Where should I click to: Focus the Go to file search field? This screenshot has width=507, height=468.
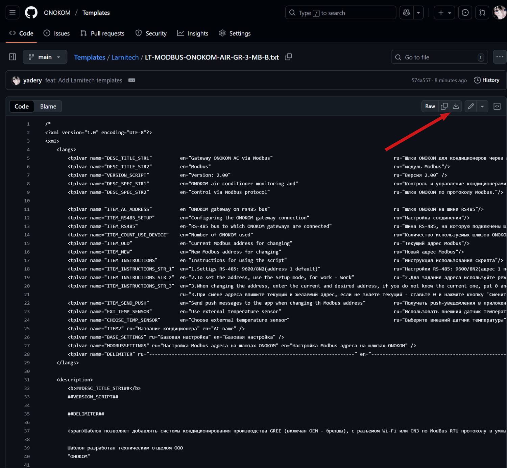click(439, 57)
